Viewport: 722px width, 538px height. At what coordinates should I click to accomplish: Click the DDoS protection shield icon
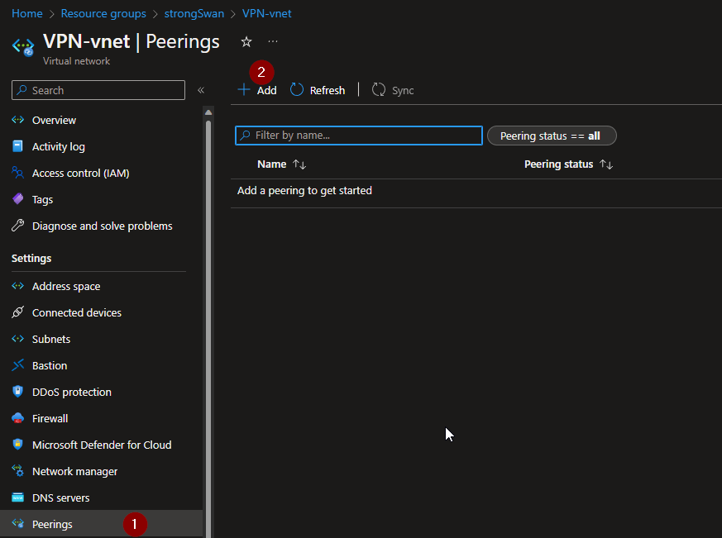(17, 391)
